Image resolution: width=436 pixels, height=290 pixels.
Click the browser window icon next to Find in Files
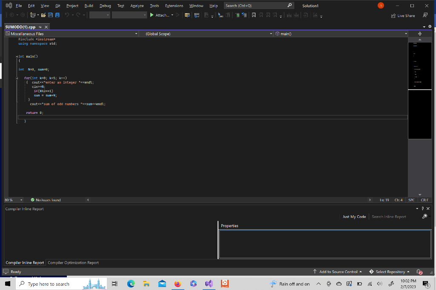tap(197, 15)
